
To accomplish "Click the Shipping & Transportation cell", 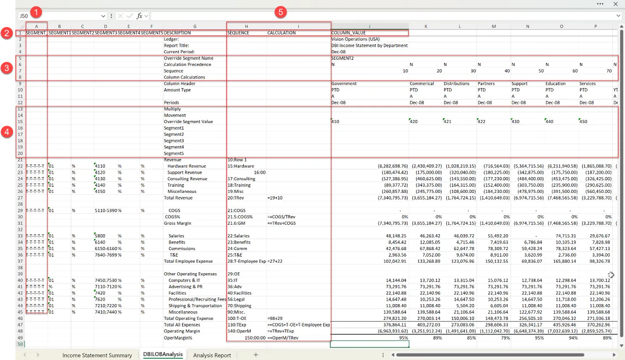I will [x=194, y=305].
